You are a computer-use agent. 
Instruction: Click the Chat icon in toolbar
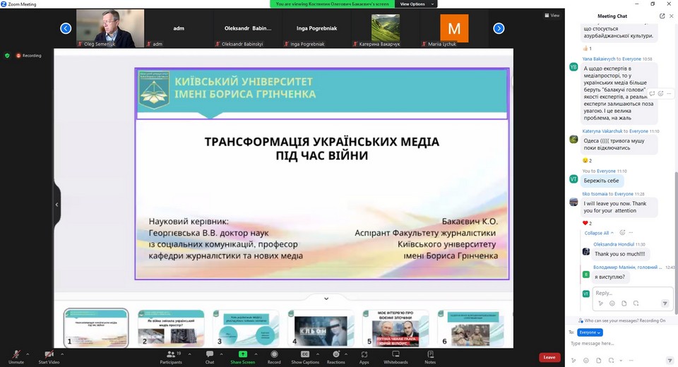coord(210,355)
